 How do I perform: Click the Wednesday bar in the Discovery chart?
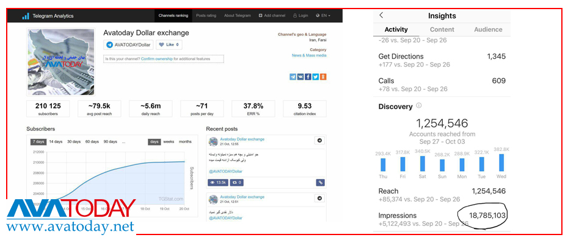coord(501,163)
